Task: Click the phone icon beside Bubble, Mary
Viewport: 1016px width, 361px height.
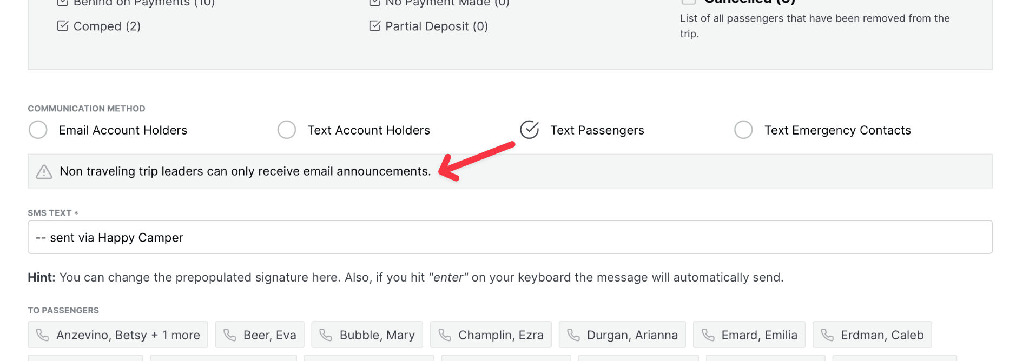Action: (x=326, y=335)
